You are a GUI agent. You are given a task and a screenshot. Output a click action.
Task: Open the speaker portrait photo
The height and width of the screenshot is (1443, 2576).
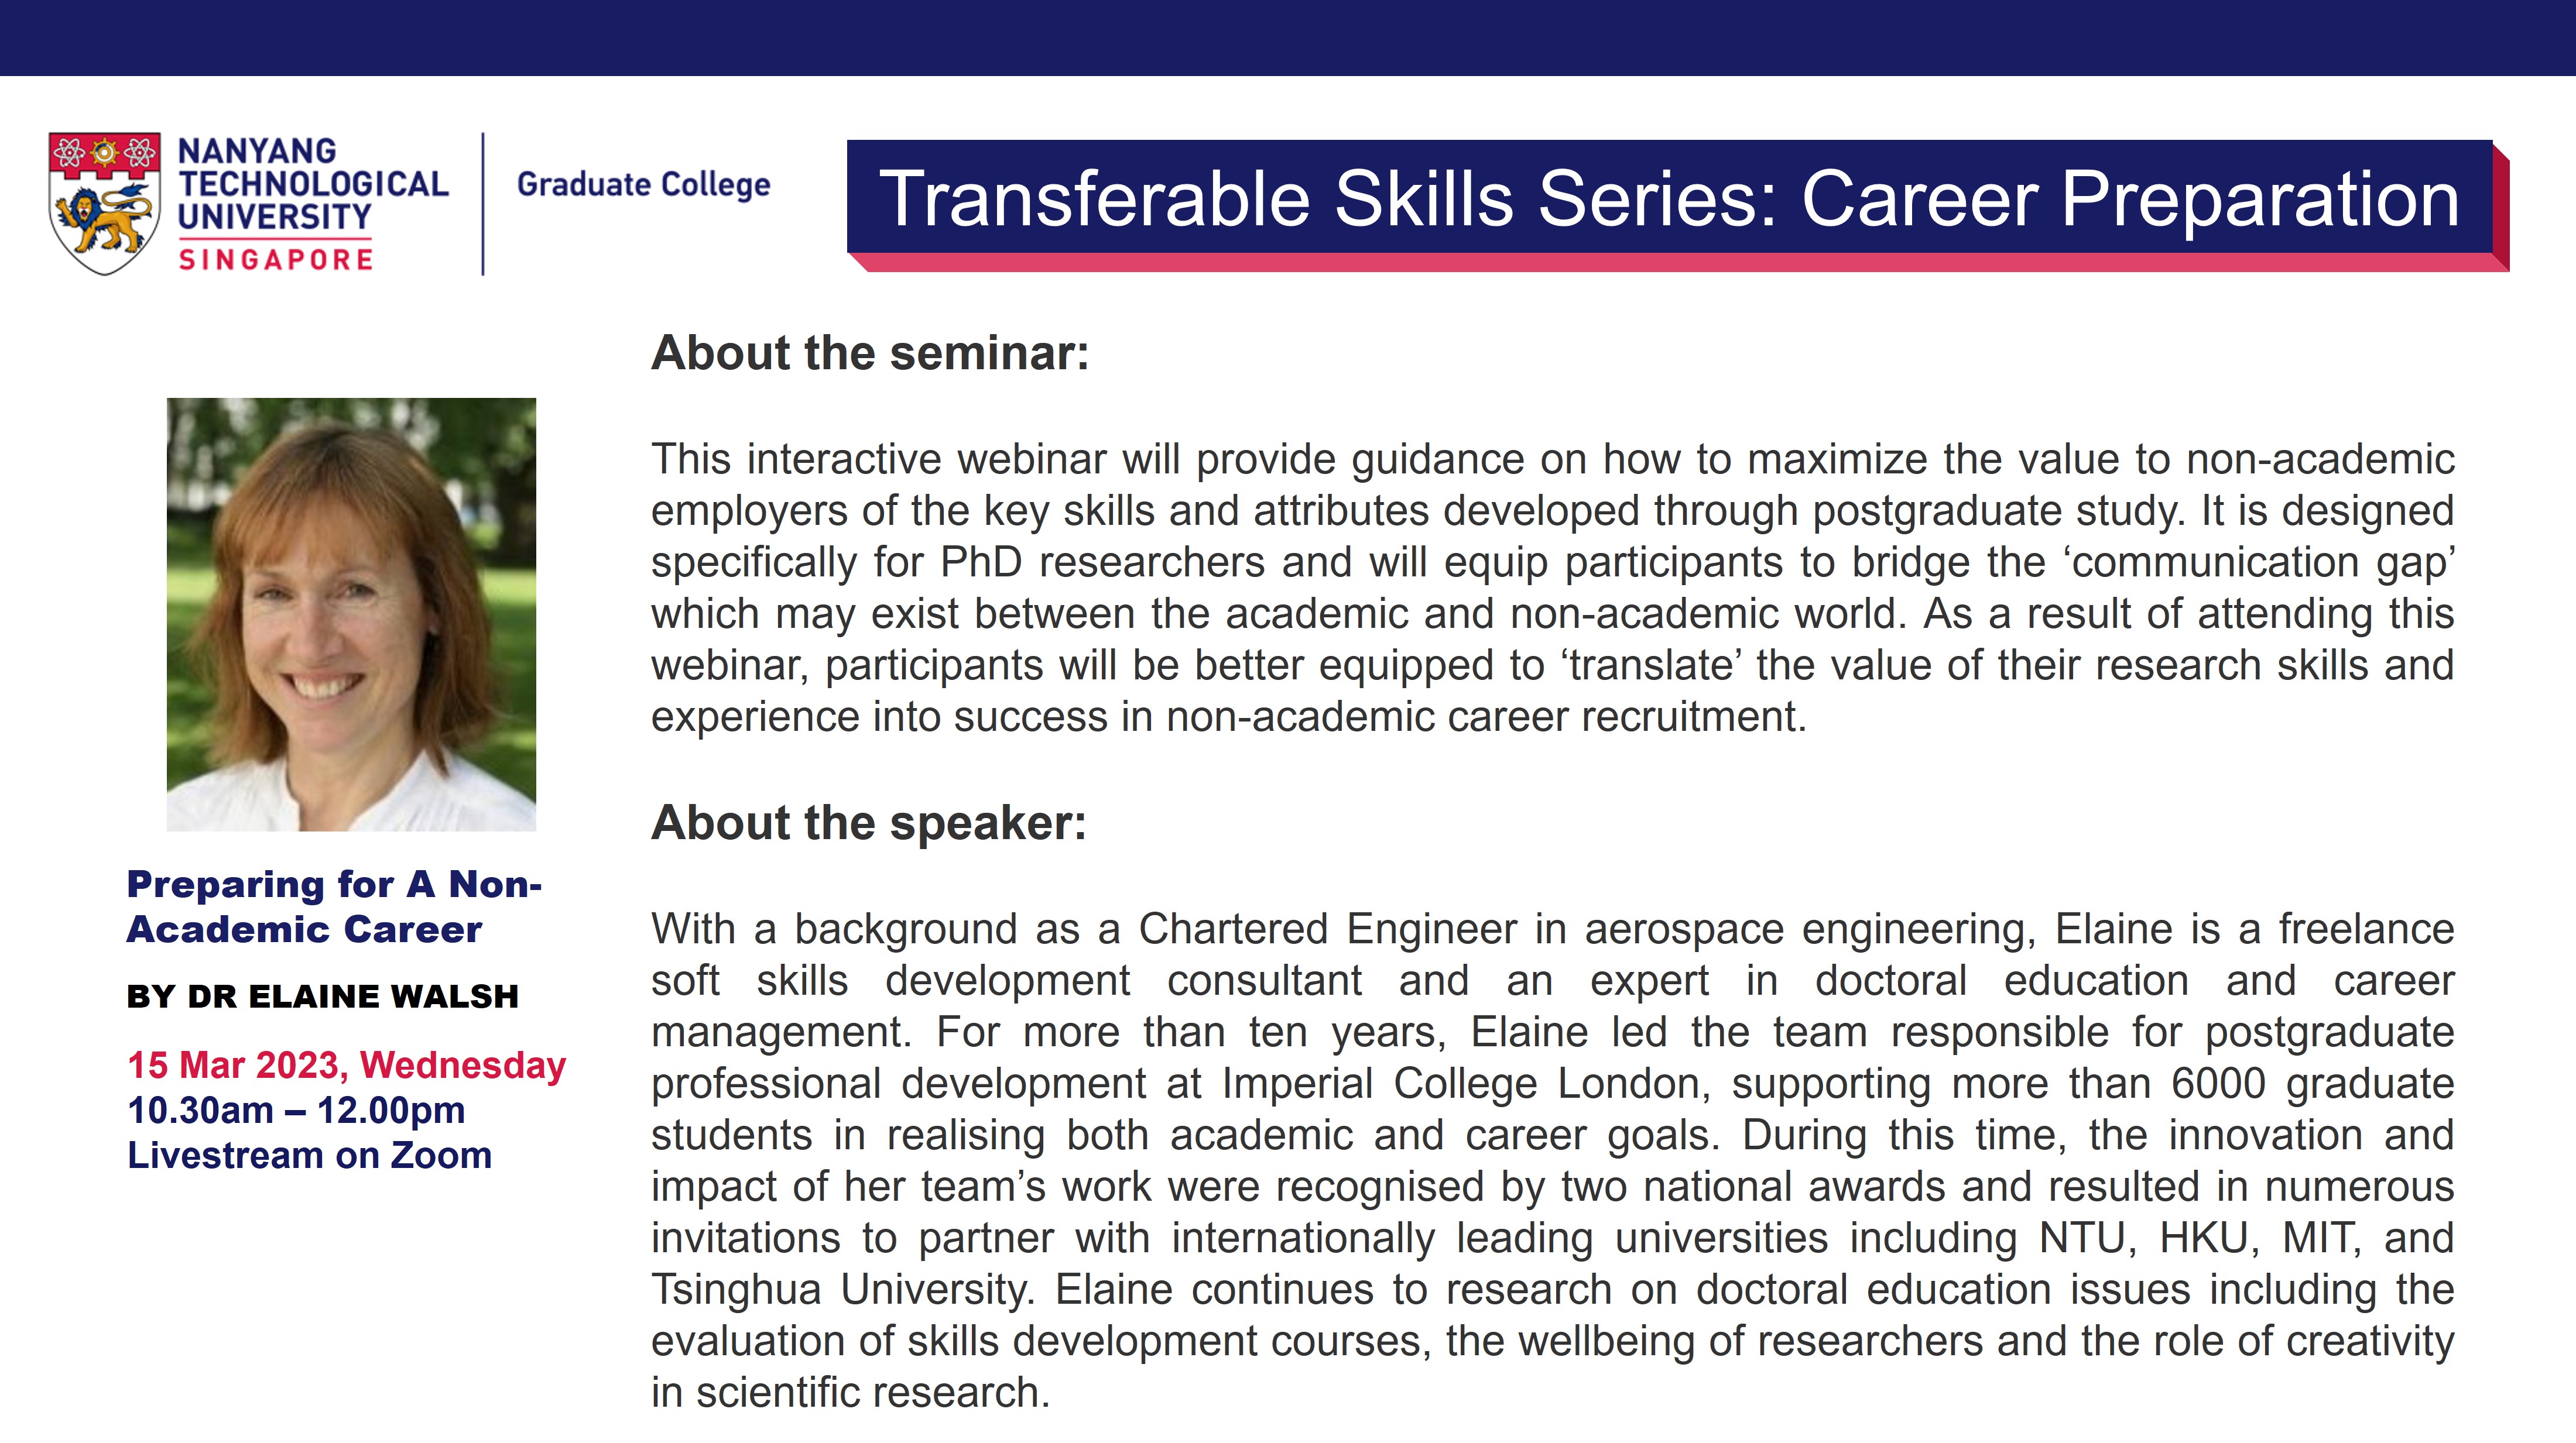[351, 614]
